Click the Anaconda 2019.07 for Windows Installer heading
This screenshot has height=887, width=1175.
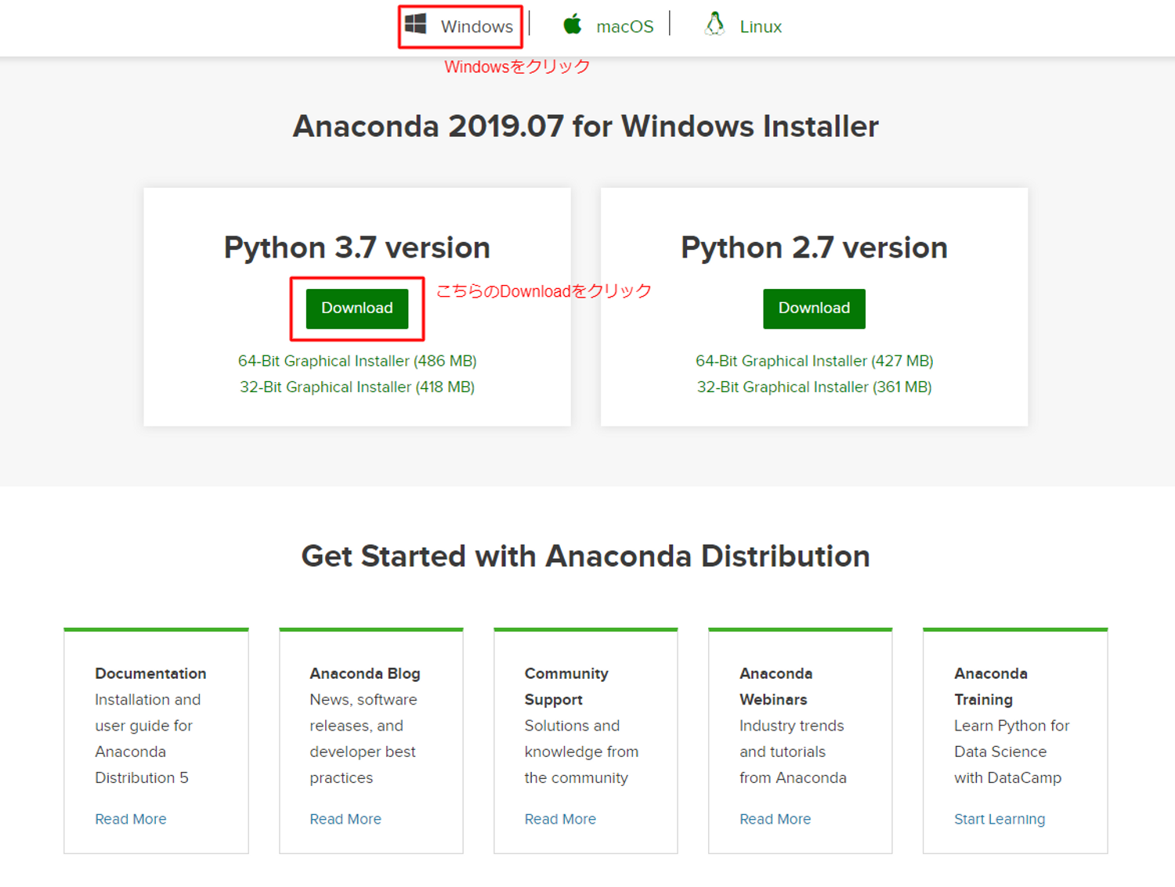586,126
